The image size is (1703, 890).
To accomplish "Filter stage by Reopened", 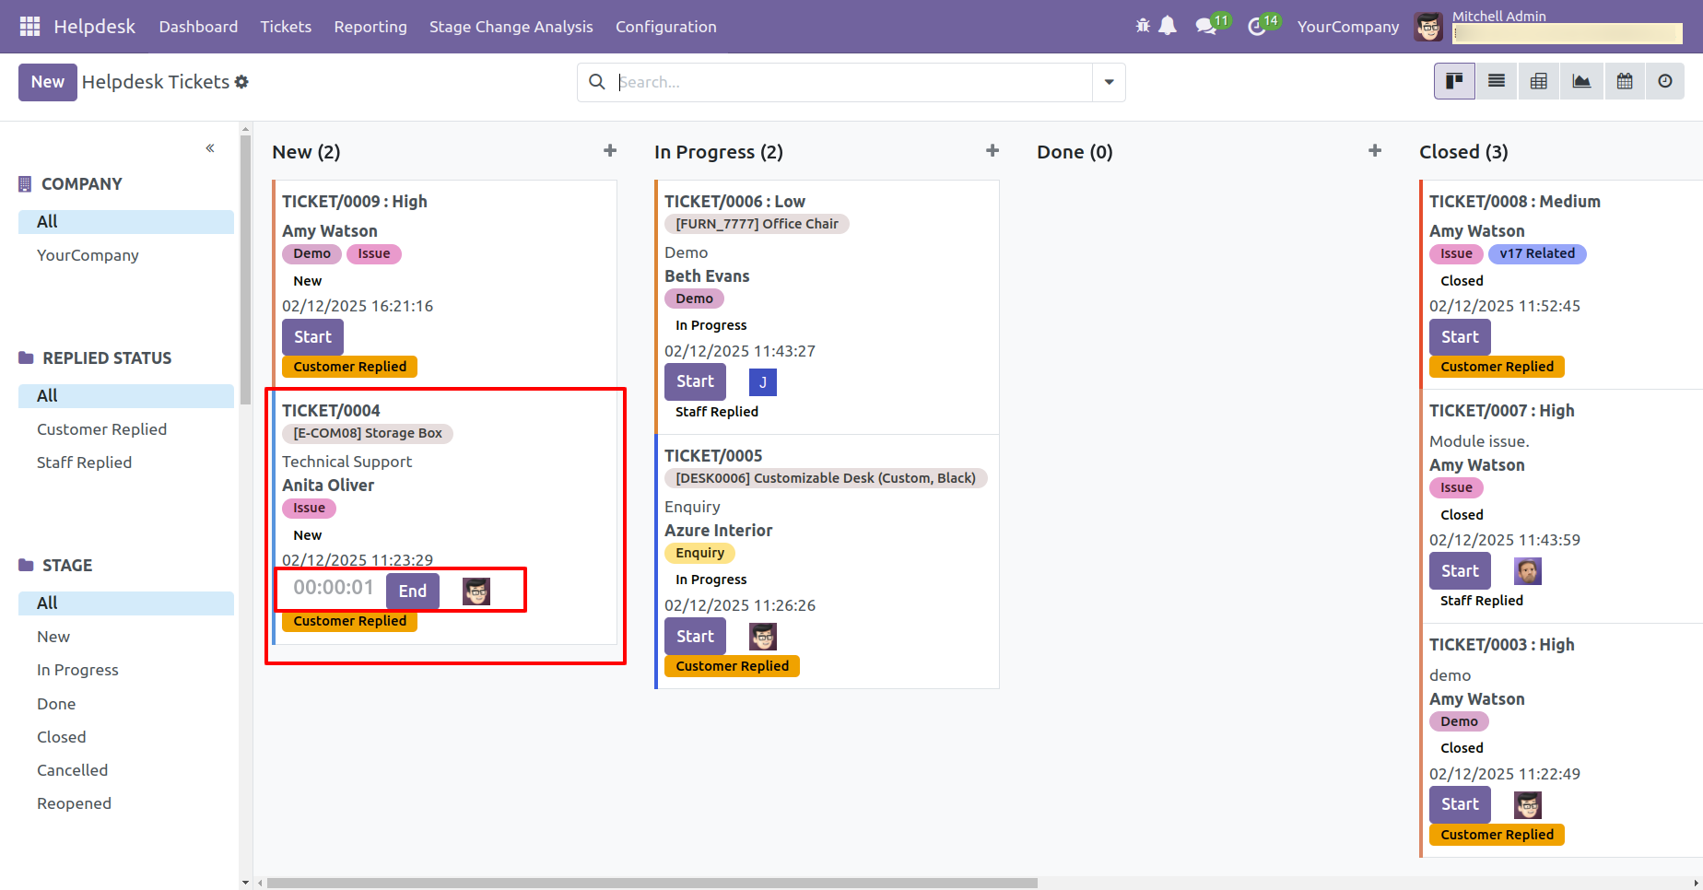I will pos(75,803).
